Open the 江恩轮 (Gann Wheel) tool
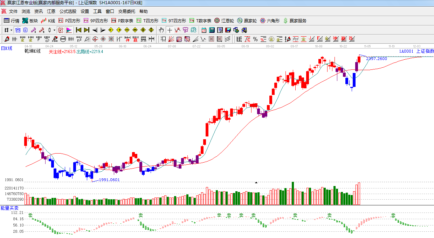Image resolution: width=434 pixels, height=238 pixels. pos(225,21)
